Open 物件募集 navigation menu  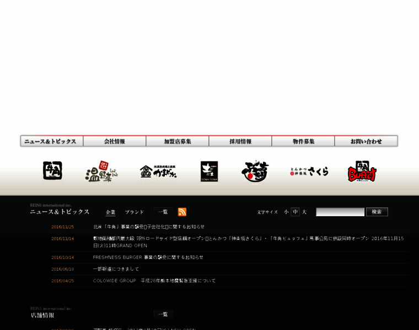303,141
